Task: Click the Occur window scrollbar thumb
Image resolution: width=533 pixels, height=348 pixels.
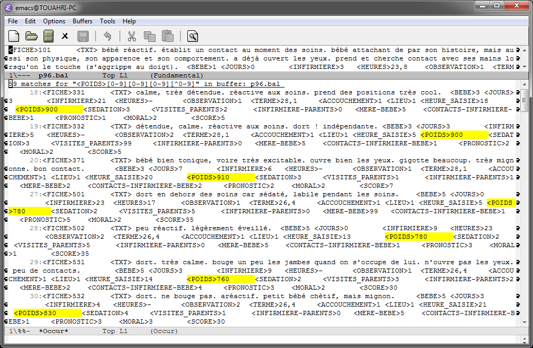Action: [x=524, y=100]
